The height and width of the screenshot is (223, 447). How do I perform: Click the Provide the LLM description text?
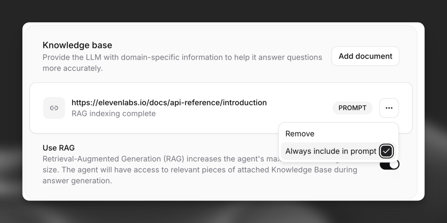[182, 57]
